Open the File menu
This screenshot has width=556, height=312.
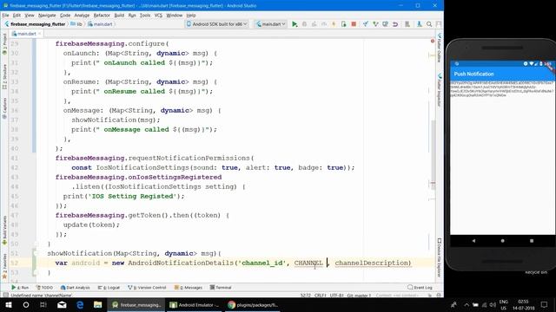(5, 16)
